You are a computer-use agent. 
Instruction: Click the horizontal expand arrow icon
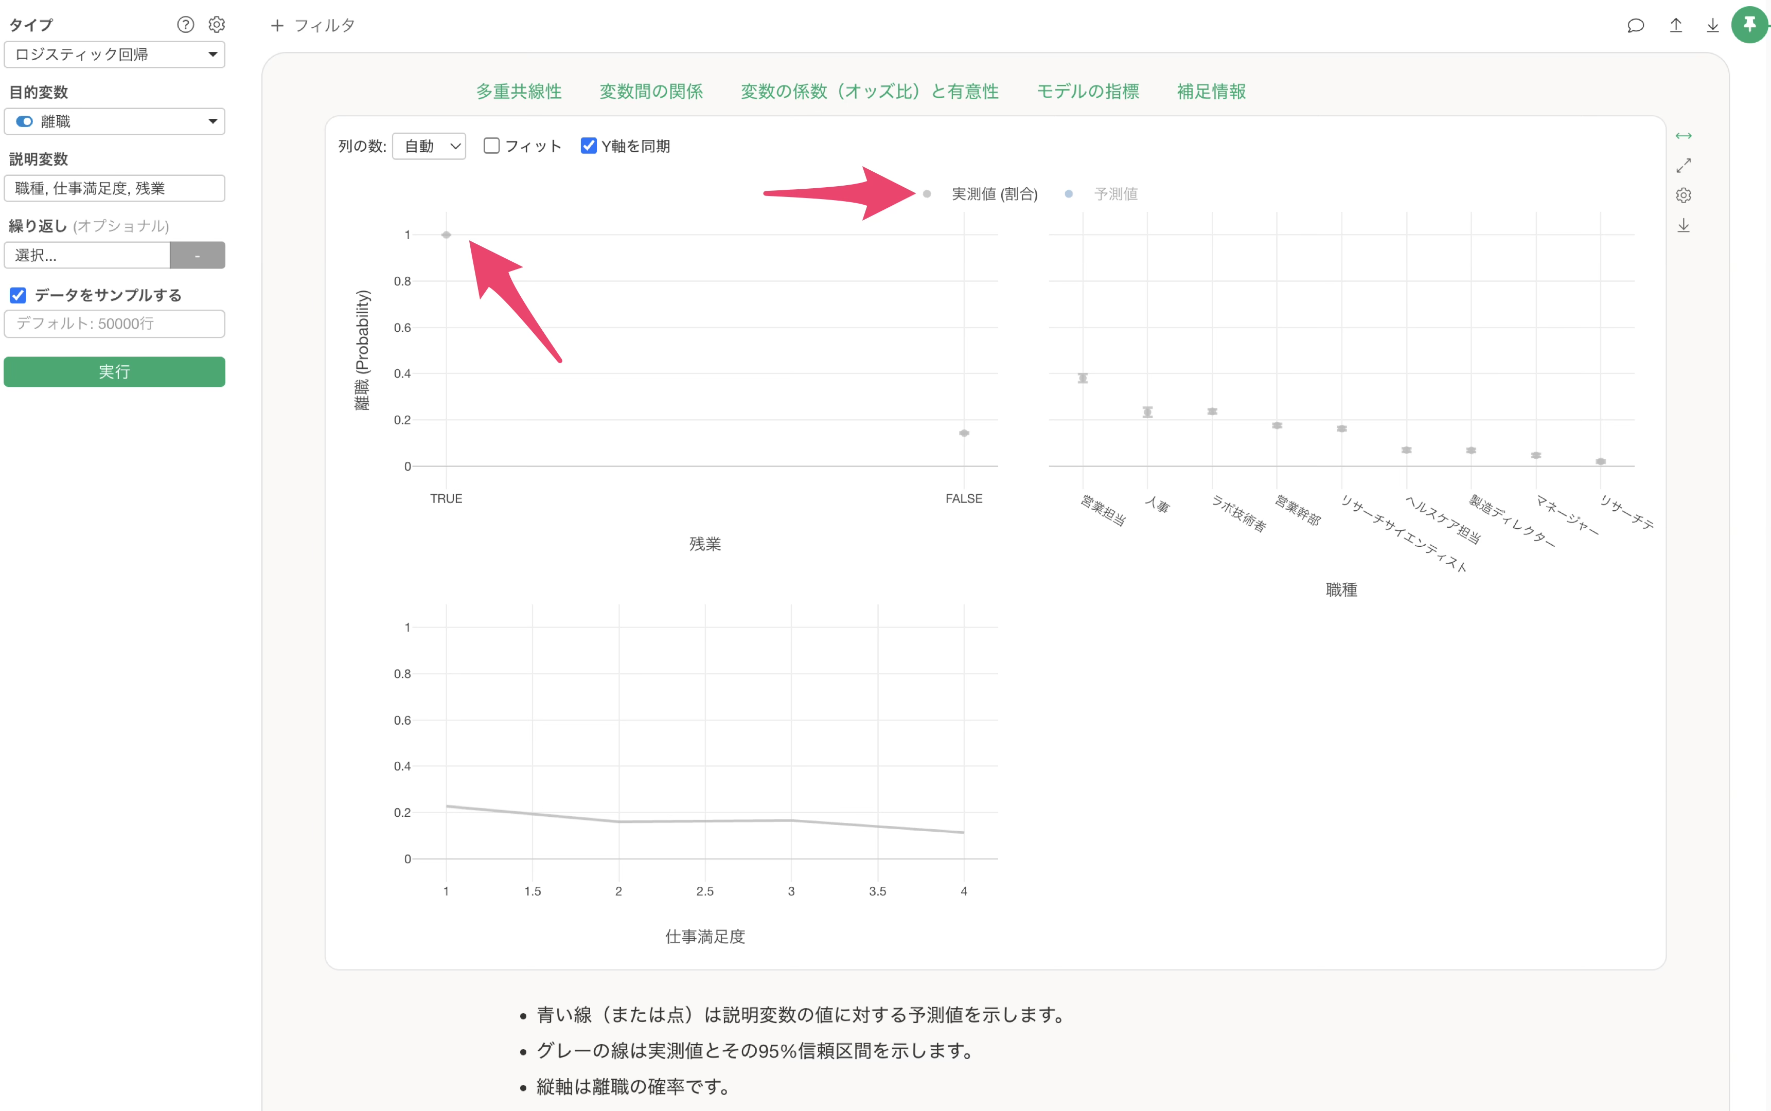click(x=1683, y=136)
